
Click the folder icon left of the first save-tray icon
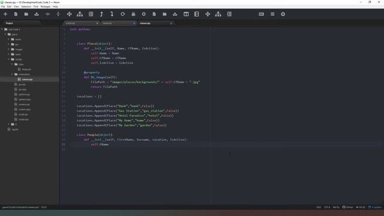pos(26,14)
